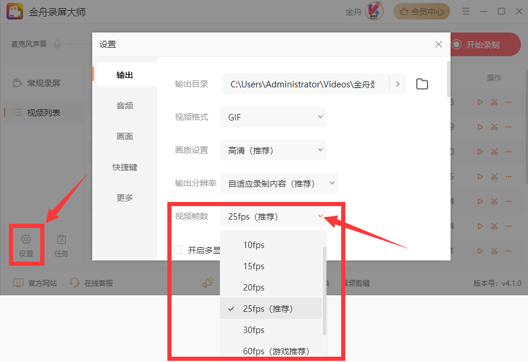This screenshot has width=528, height=362.
Task: Select 视频列表 in the main sidebar
Action: (43, 113)
